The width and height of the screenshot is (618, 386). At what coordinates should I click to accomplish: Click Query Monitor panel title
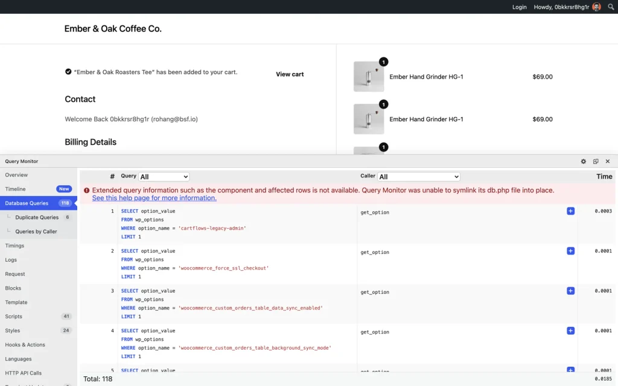22,162
